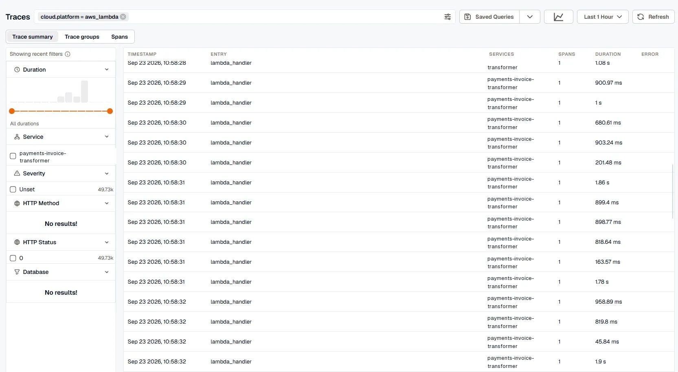Check the payments-invoice-transformer service checkbox
This screenshot has height=372, width=678.
(x=13, y=156)
